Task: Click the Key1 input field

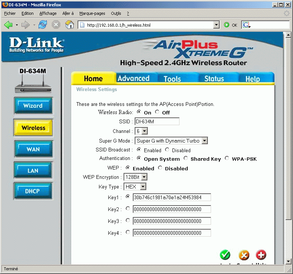Action: [172, 197]
